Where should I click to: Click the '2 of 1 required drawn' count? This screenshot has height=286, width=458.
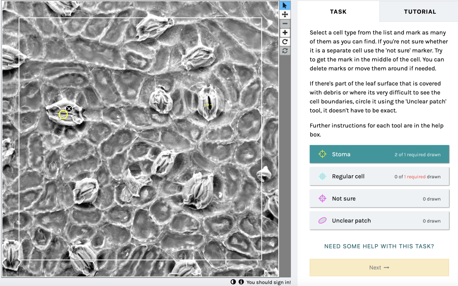418,155
